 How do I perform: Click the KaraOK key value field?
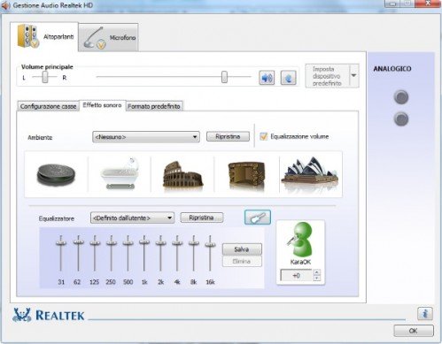[x=296, y=276]
